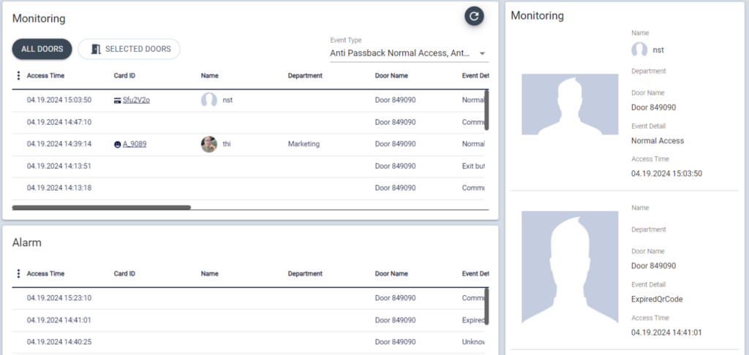The height and width of the screenshot is (355, 749).
Task: Click the card icon beside Sfu2V2o
Action: [x=118, y=100]
